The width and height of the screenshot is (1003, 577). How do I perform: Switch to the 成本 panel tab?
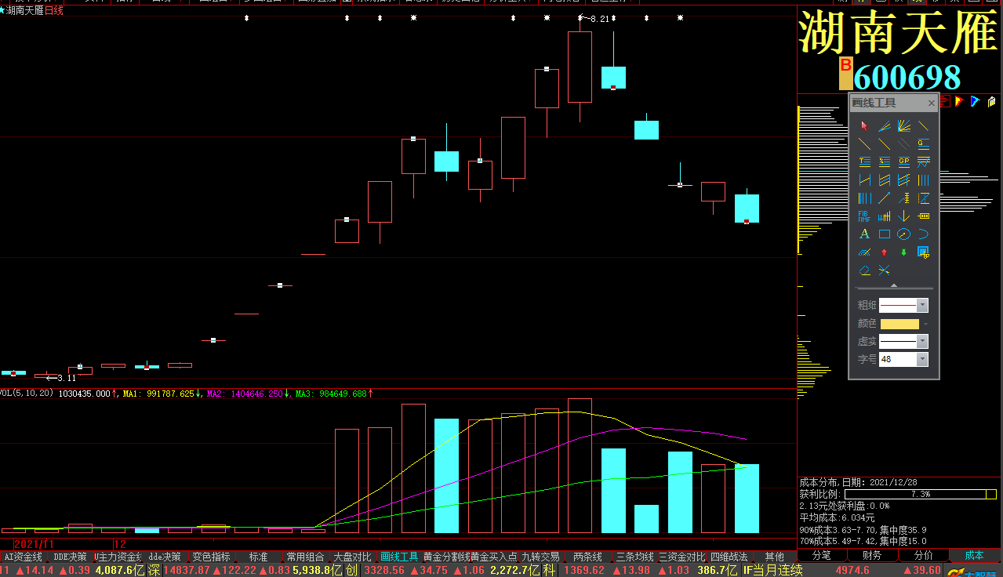[975, 555]
